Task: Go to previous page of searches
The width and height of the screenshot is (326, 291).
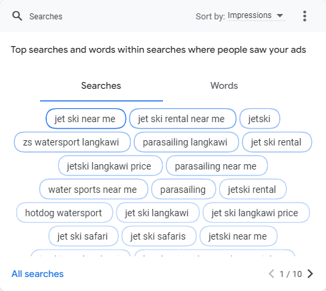Action: [271, 274]
